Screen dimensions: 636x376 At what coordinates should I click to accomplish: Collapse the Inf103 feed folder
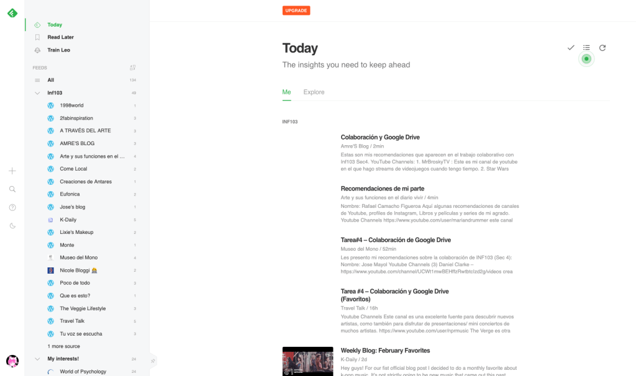coord(37,93)
